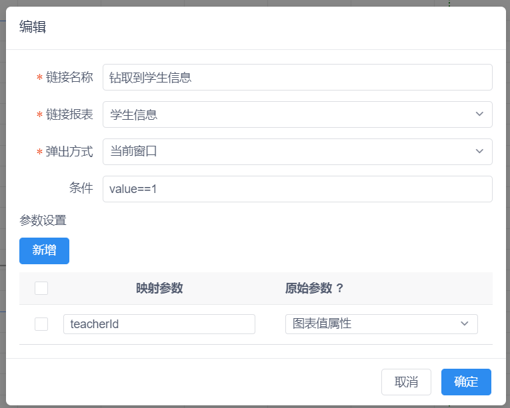Open the 链接报表 dropdown showing 学生信息

pos(297,114)
